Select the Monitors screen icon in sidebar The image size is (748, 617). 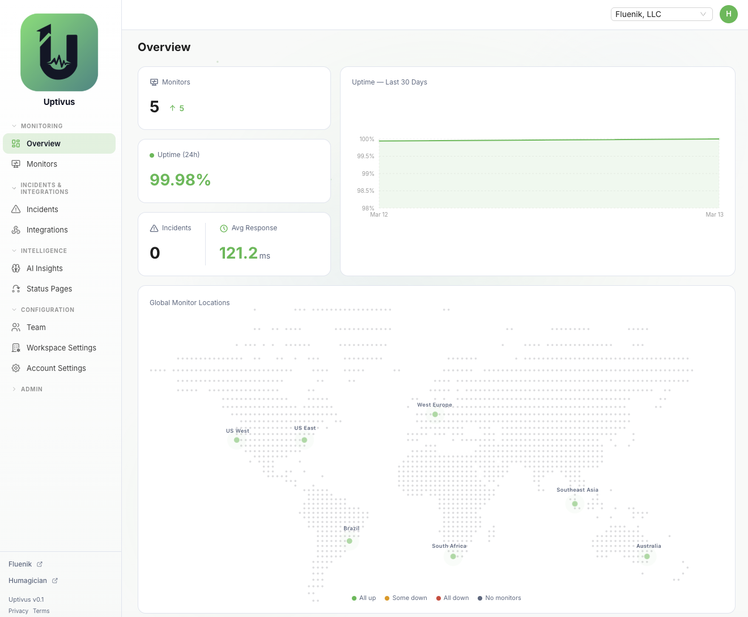pos(15,164)
